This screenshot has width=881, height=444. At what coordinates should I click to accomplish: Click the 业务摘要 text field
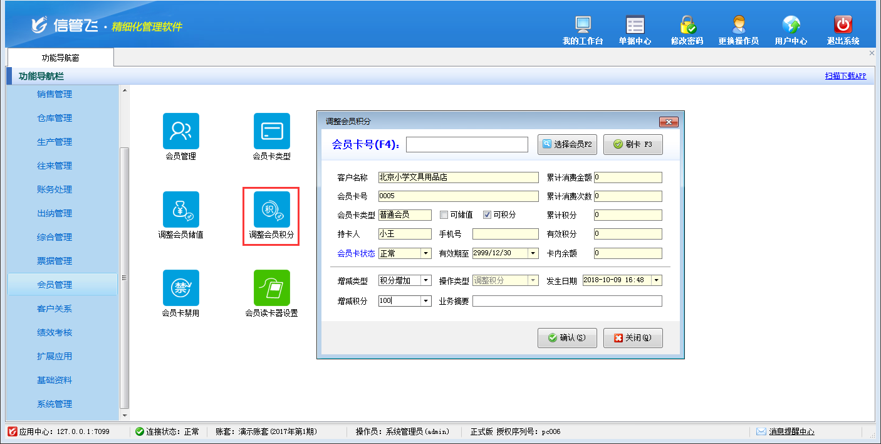tap(566, 301)
